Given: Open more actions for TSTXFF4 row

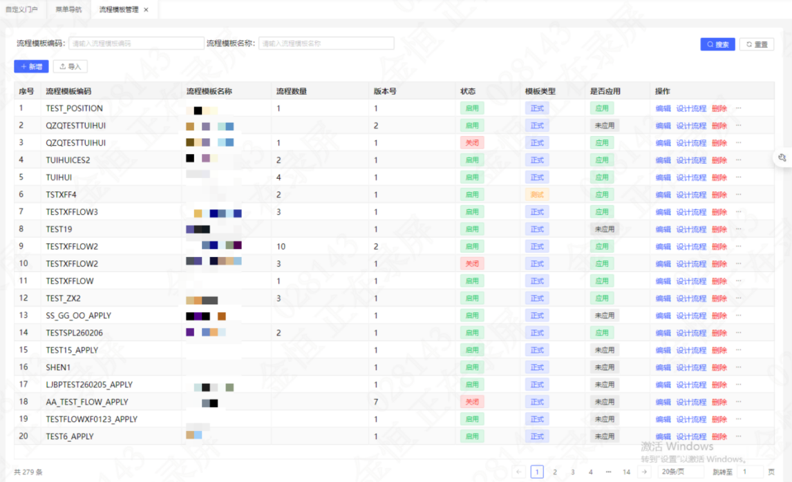Looking at the screenshot, I should [x=739, y=194].
